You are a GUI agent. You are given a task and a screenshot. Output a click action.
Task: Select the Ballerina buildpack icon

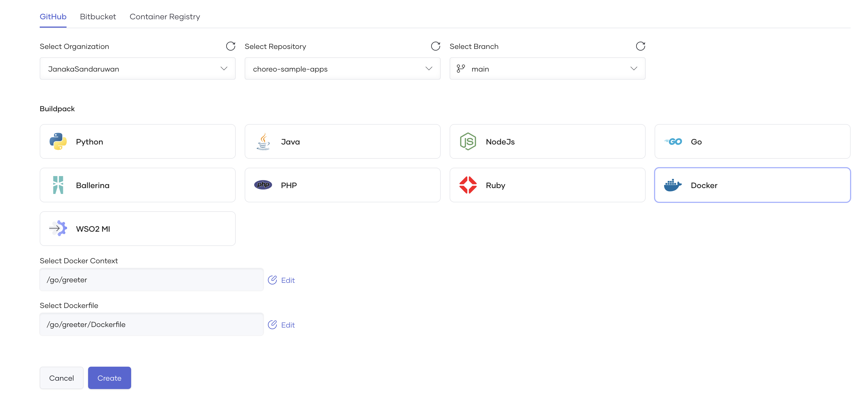(58, 185)
